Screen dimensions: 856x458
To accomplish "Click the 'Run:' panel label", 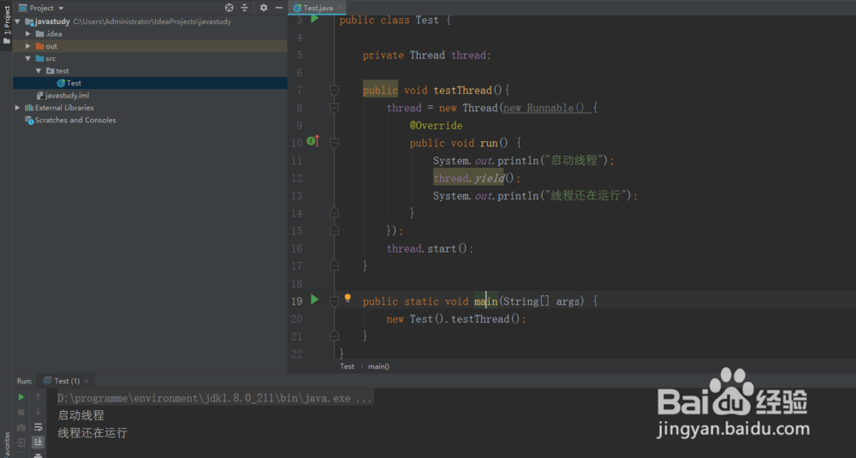I will pos(24,380).
